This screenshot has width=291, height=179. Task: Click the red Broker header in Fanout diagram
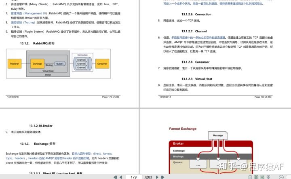pyautogui.click(x=211, y=143)
